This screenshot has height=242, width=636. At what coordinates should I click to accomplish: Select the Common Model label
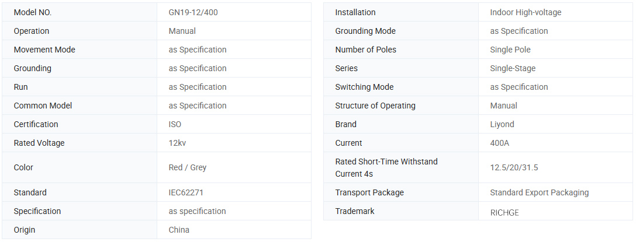tap(43, 106)
